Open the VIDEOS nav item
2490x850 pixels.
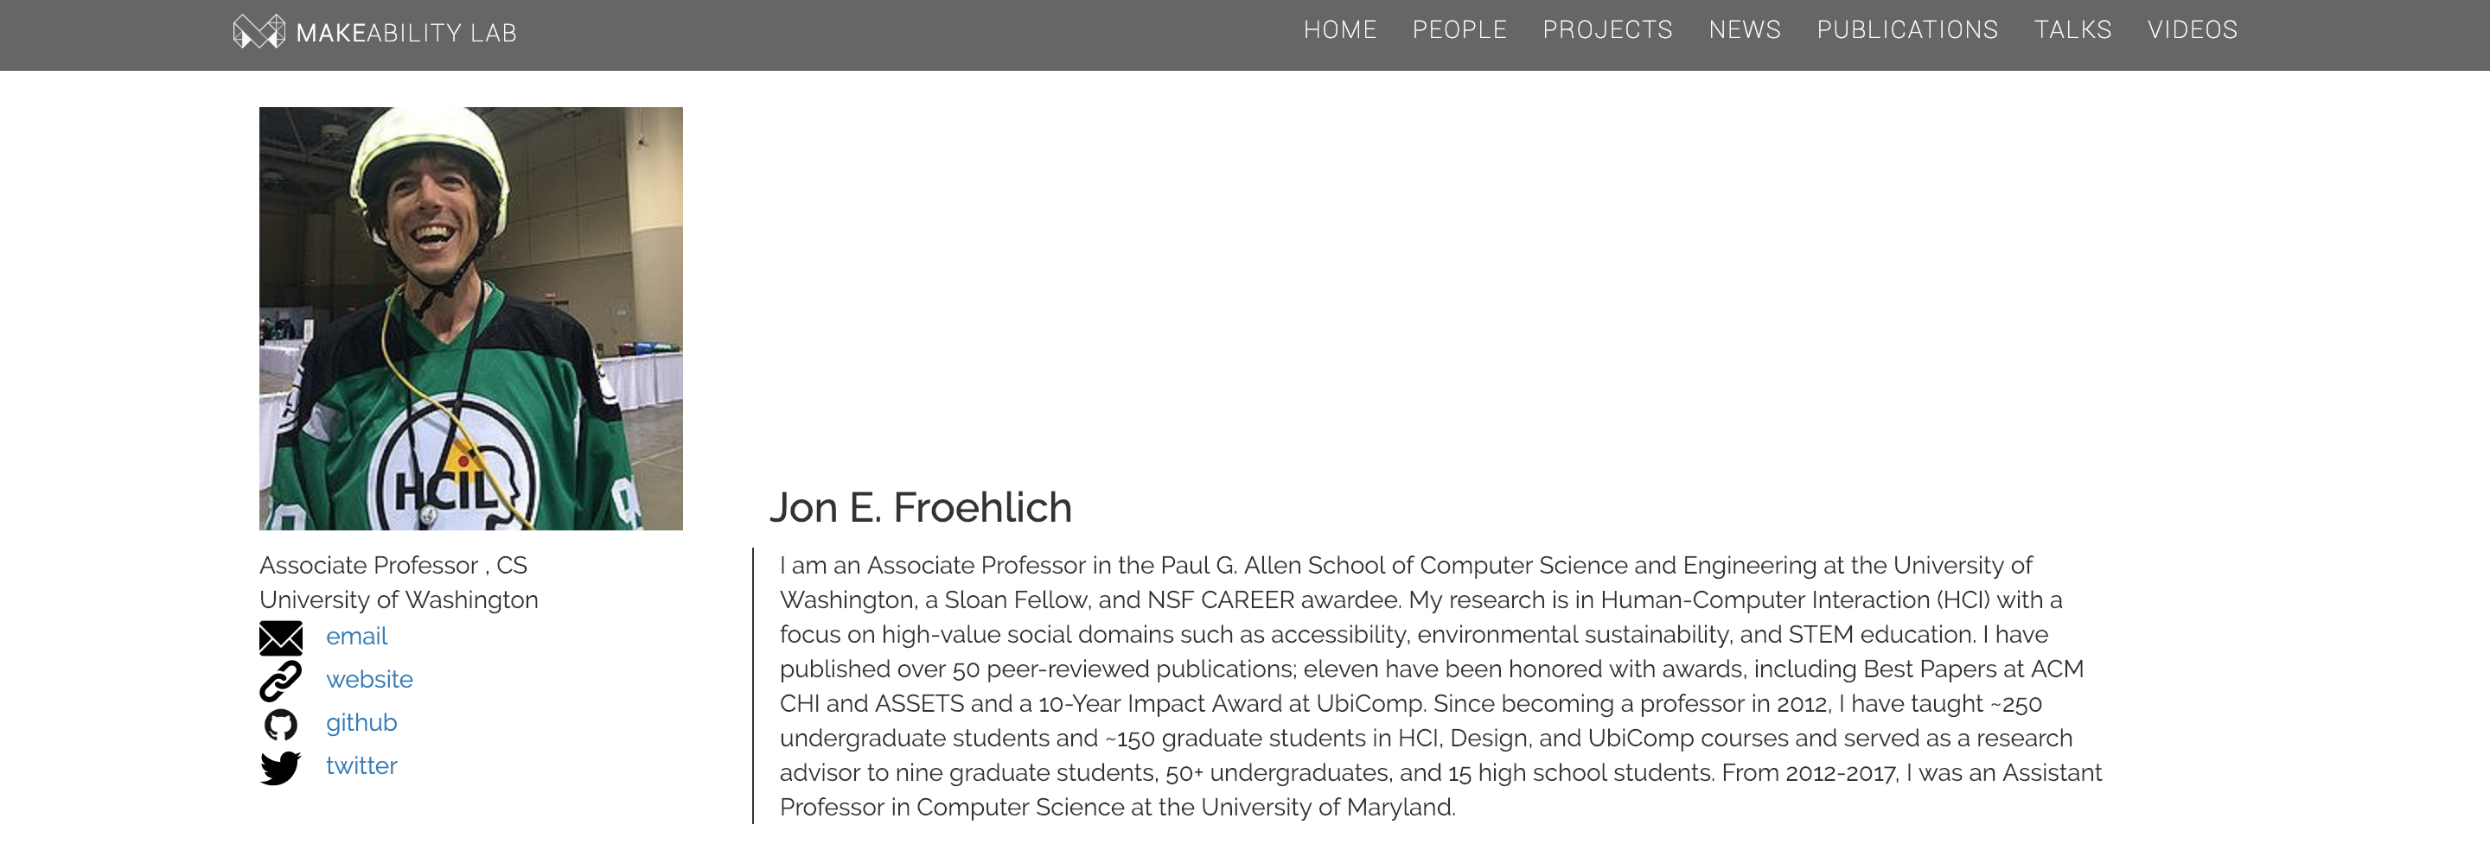tap(2192, 30)
